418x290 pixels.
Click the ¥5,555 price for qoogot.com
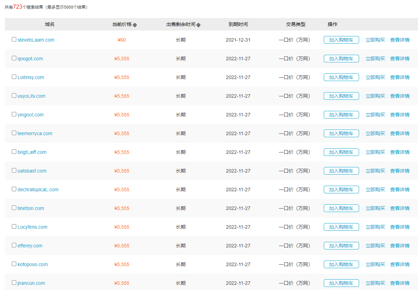[122, 59]
